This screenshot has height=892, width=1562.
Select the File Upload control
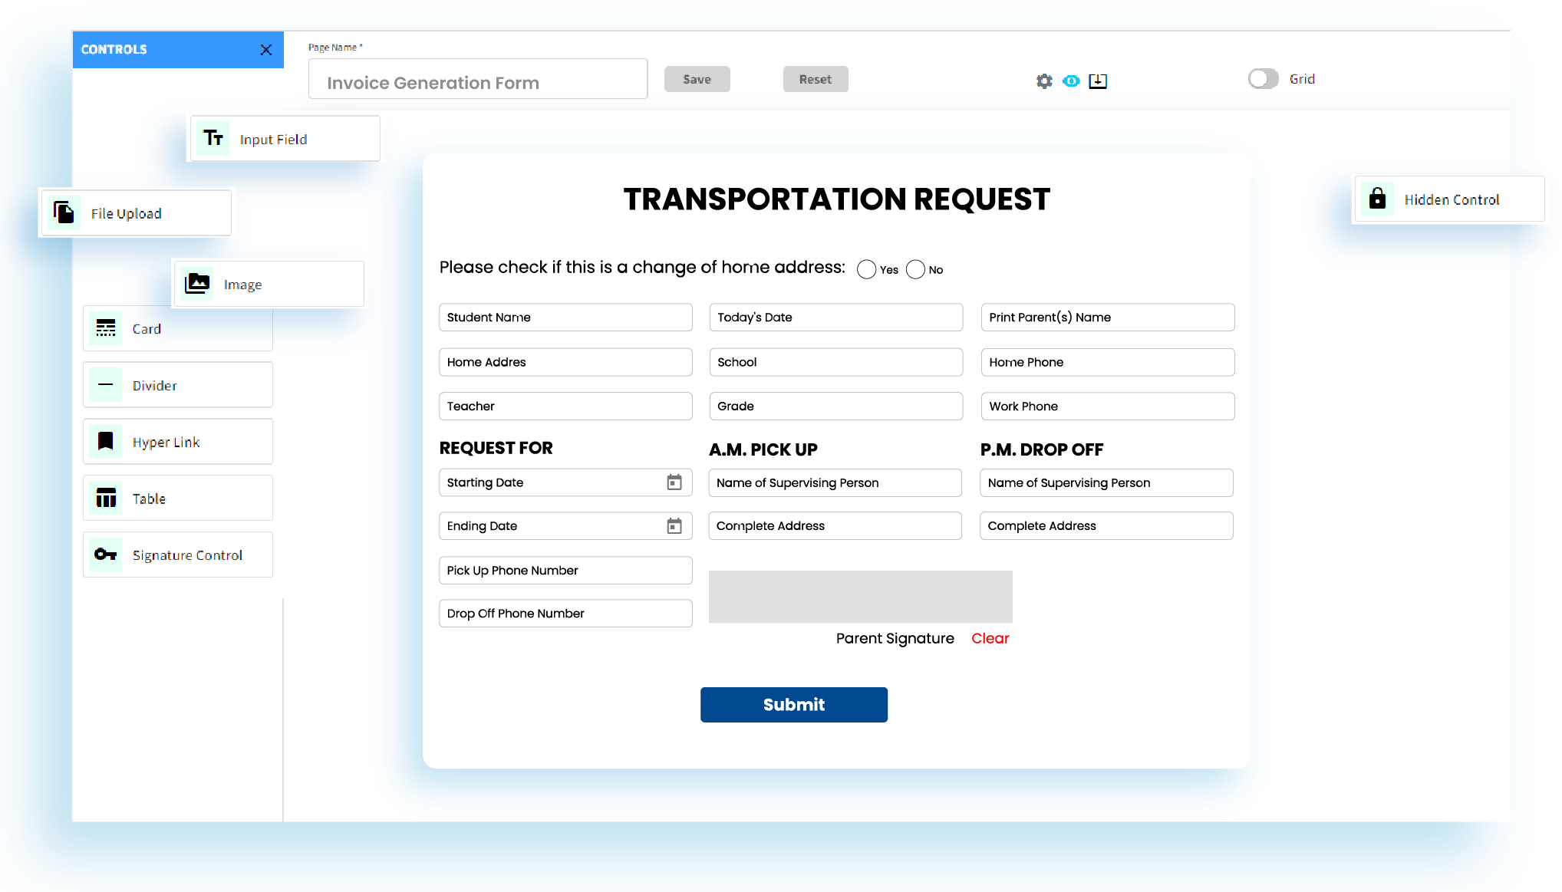click(x=135, y=212)
